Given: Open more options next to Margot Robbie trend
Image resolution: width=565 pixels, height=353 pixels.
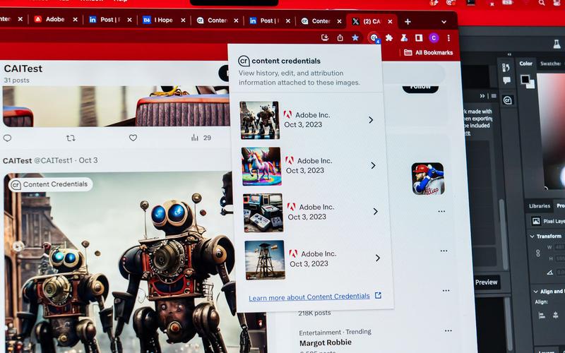Looking at the screenshot, I should point(448,330).
